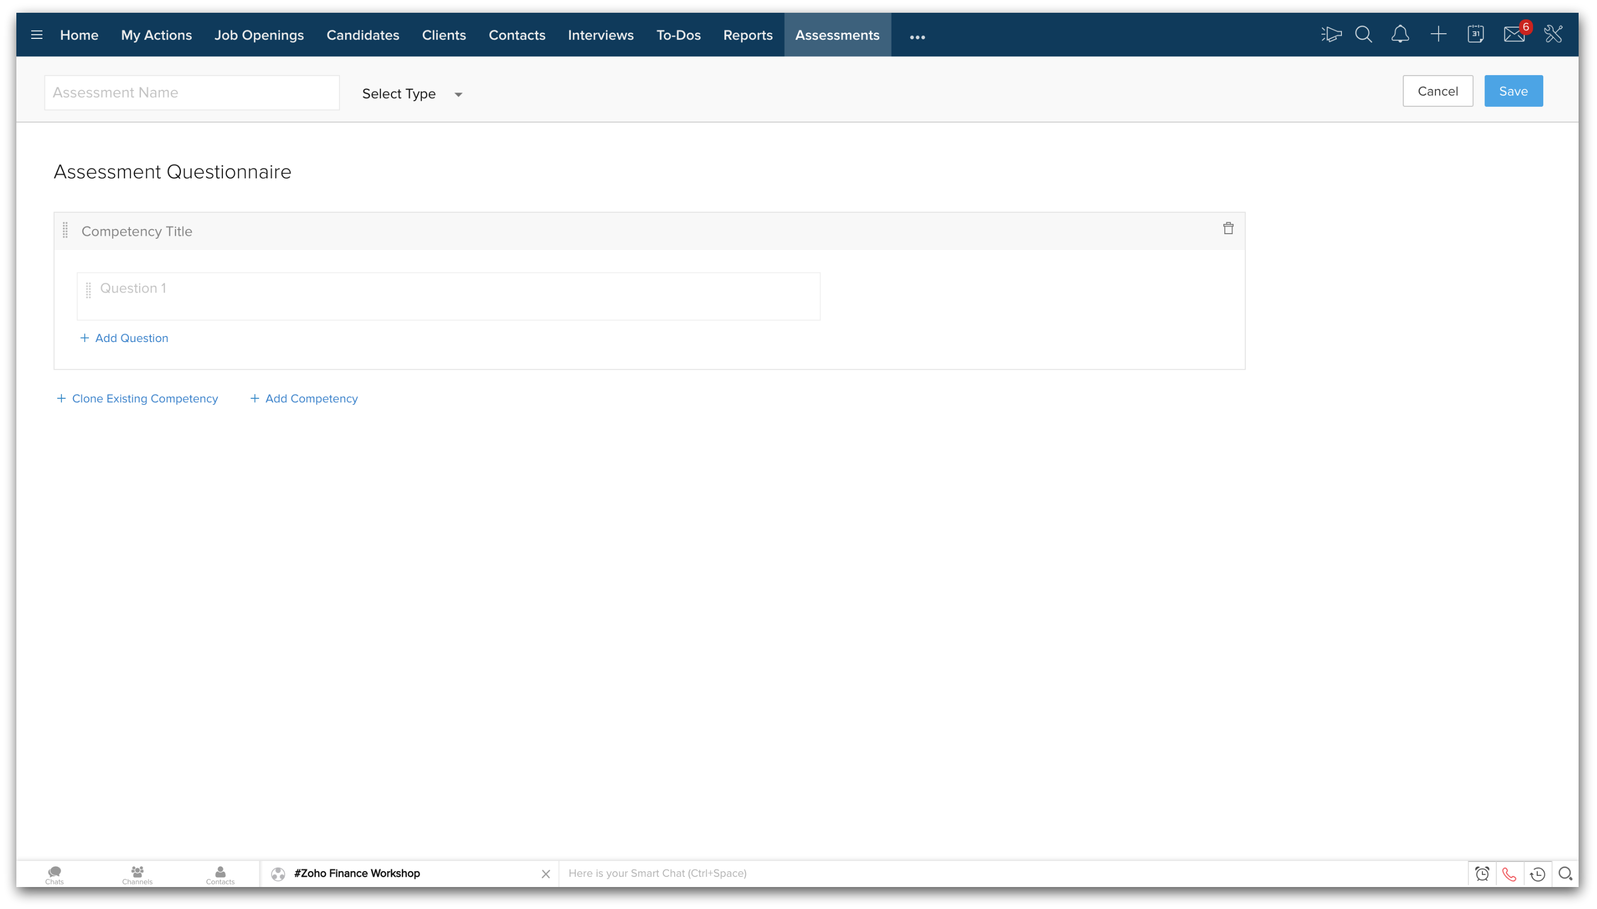Open Channels in the chat bar
Viewport: 1597px width, 909px height.
[138, 874]
